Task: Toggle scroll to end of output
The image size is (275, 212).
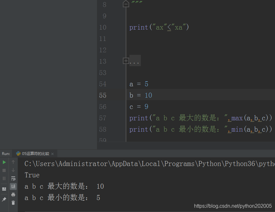Action: (x=13, y=186)
